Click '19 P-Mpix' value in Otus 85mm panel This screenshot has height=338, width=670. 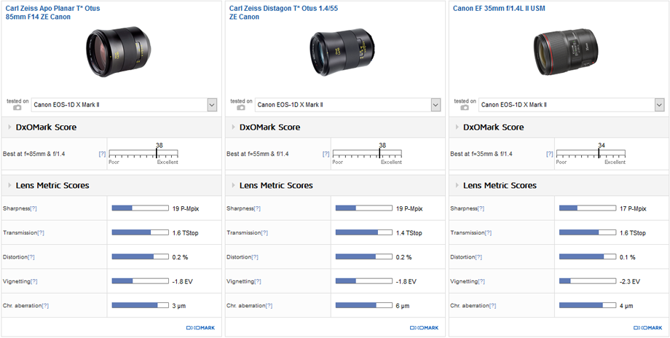[x=186, y=208]
